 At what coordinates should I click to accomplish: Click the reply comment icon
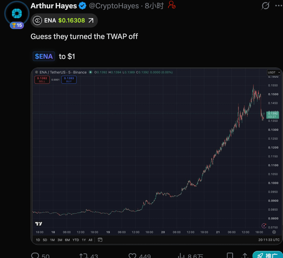pos(35,256)
